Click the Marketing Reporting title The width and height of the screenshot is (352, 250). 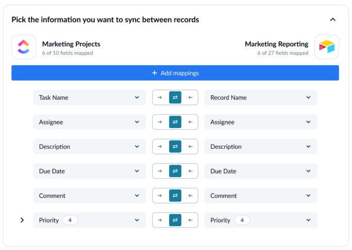coord(276,44)
